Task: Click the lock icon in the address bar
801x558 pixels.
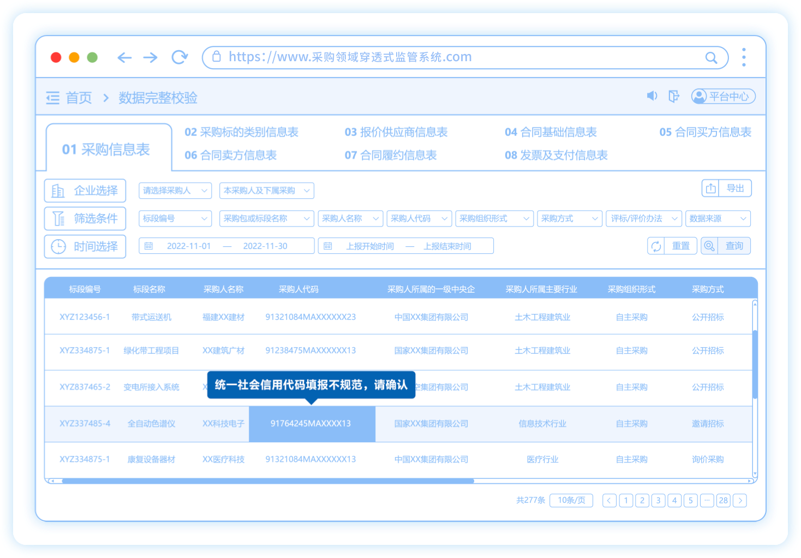Action: (x=217, y=56)
